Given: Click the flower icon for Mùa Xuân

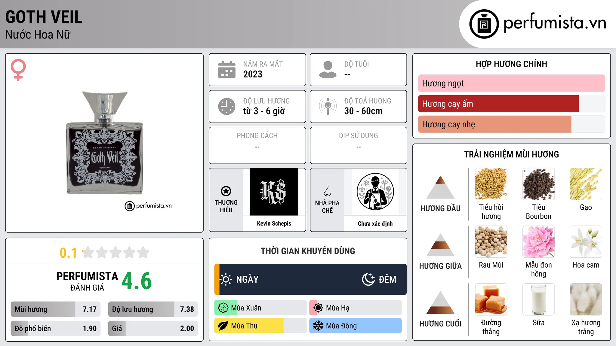Looking at the screenshot, I should click(223, 308).
